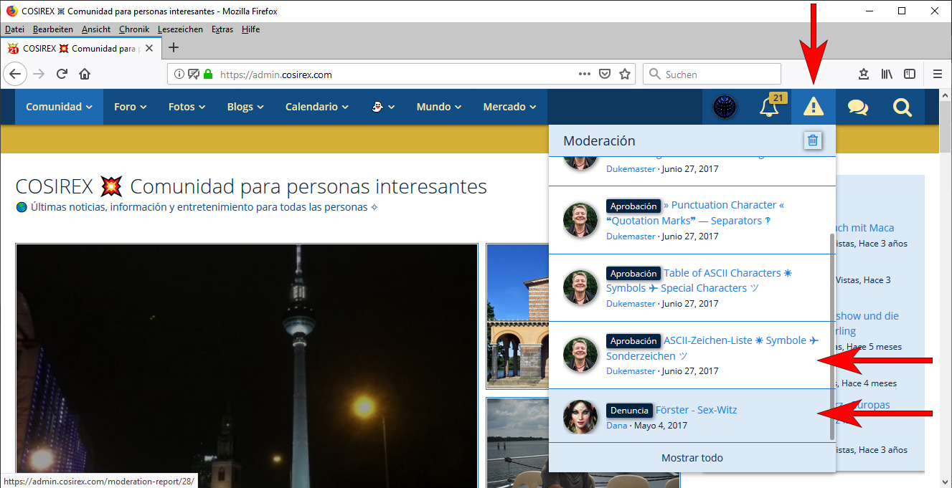Open the Calendario dropdown menu
This screenshot has width=952, height=488.
coord(316,107)
